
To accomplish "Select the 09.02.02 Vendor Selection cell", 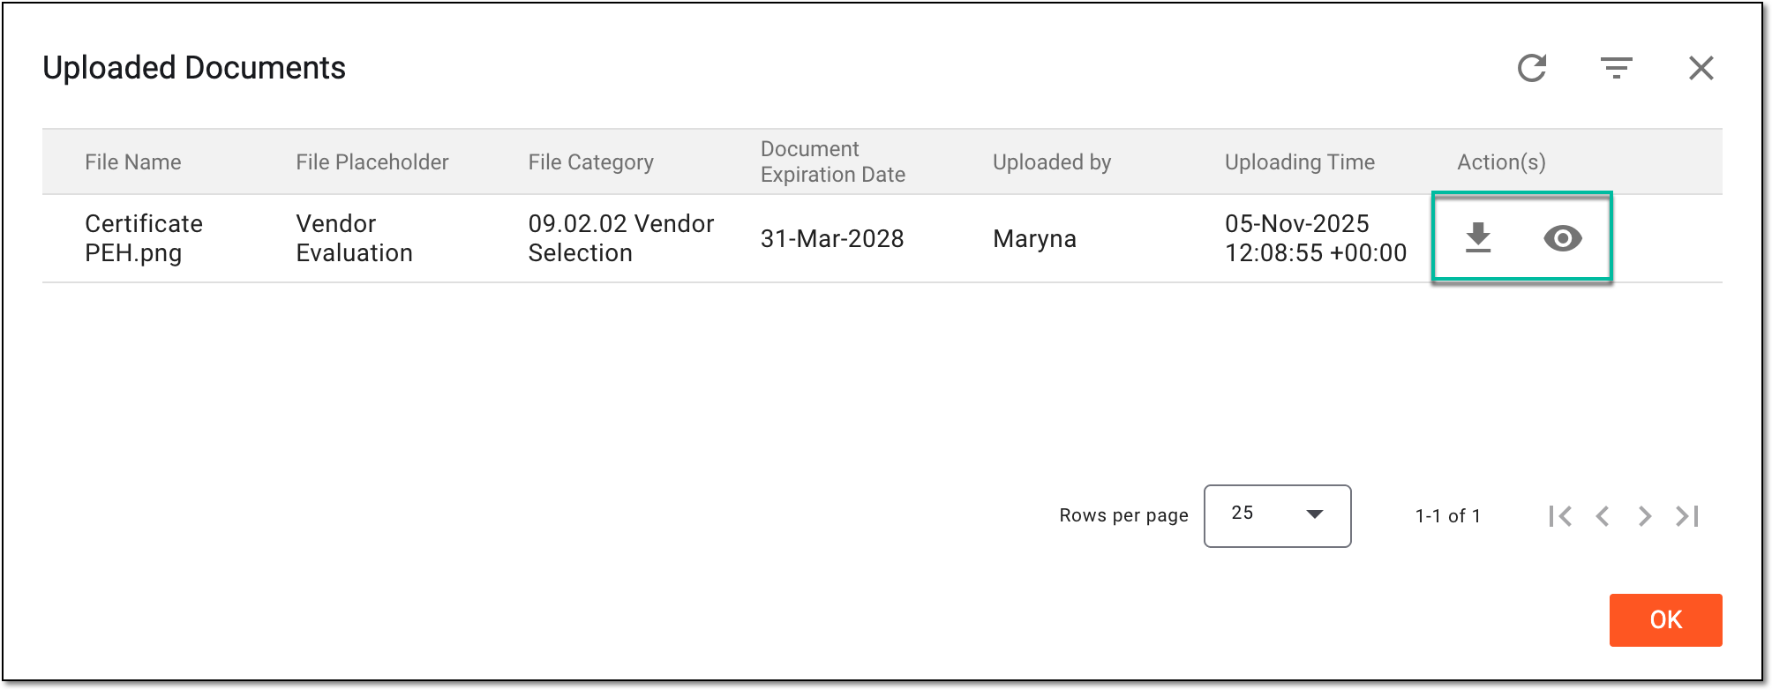I will pos(621,238).
